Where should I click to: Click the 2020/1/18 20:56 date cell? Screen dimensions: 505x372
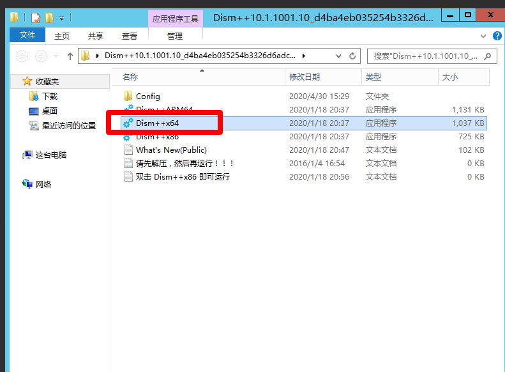319,176
